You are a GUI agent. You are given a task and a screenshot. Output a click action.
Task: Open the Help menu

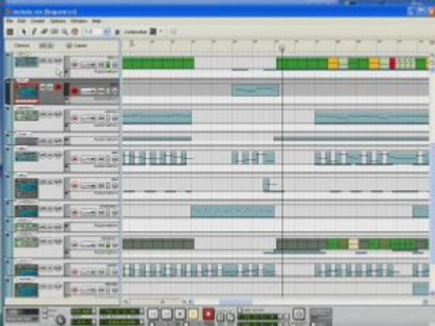tap(97, 21)
